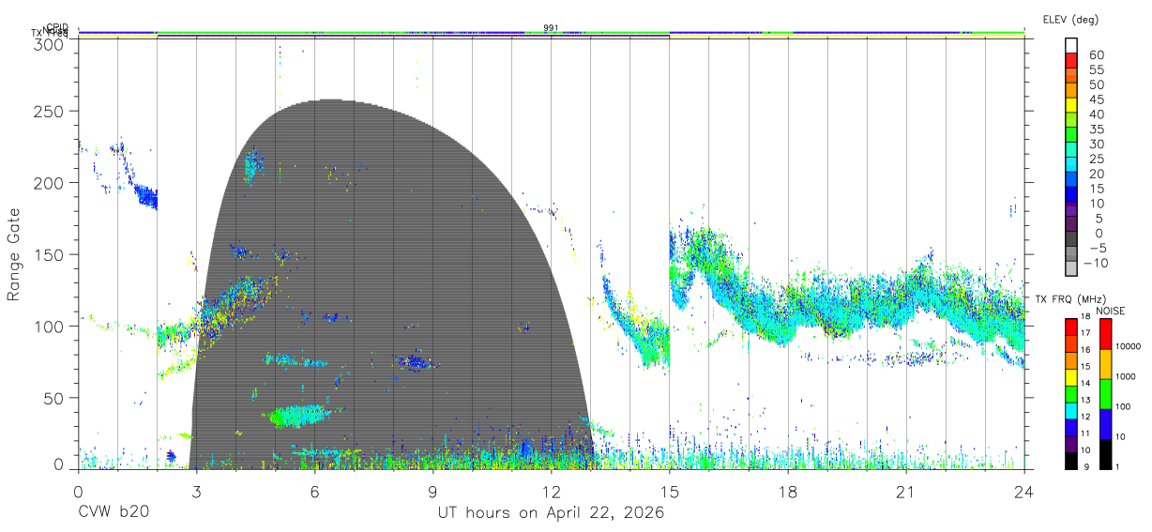Image resolution: width=1152 pixels, height=532 pixels.
Task: Click the '55' label on ELEV scale
Action: [x=1097, y=69]
